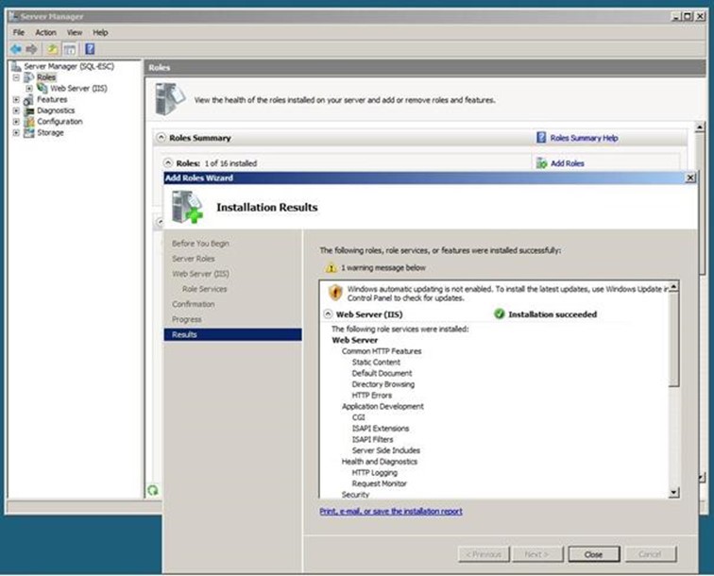Expand the Storage tree node

coord(16,133)
